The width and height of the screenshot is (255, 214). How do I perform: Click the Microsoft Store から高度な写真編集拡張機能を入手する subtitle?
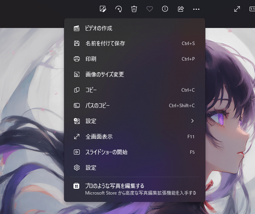[140, 193]
